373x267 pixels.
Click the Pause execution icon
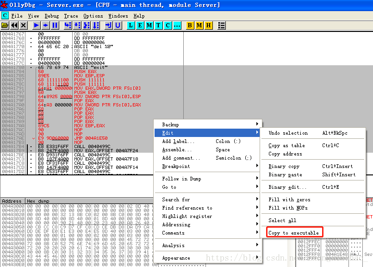[x=55, y=25]
